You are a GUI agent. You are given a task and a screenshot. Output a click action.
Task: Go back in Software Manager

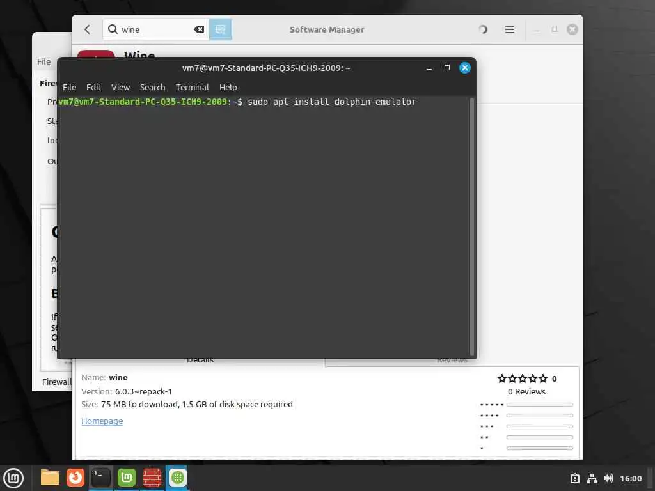(87, 29)
